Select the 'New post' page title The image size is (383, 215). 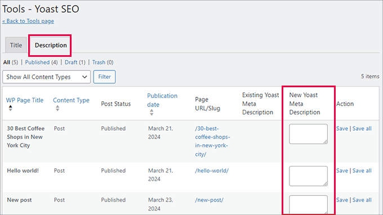[19, 200]
